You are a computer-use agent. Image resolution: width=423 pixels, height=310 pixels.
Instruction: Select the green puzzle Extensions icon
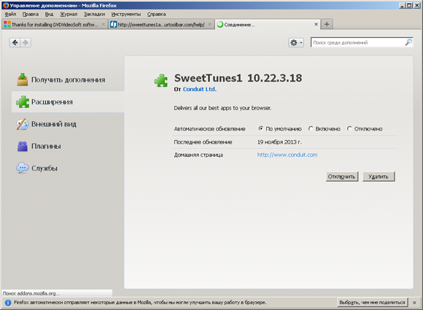(23, 101)
